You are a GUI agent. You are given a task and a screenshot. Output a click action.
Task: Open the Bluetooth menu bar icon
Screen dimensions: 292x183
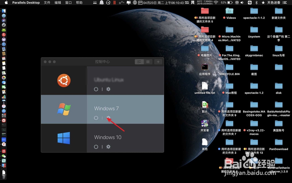pyautogui.click(x=256, y=2)
